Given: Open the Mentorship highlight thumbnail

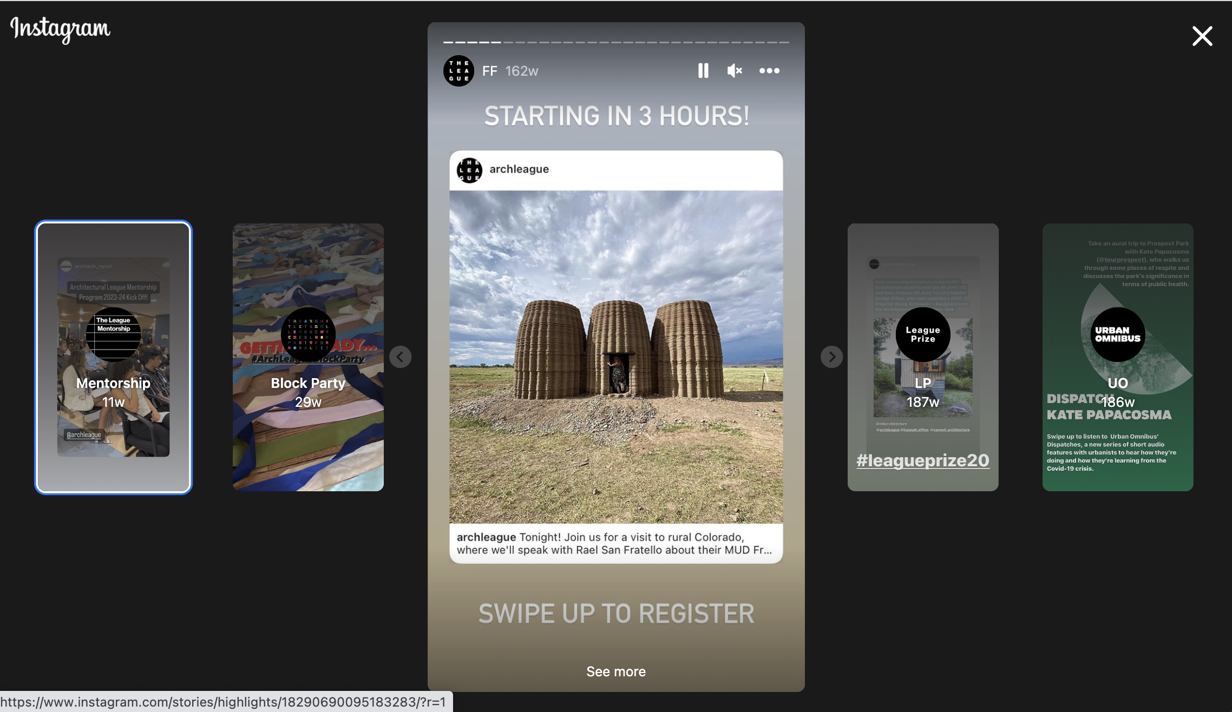Looking at the screenshot, I should coord(114,357).
